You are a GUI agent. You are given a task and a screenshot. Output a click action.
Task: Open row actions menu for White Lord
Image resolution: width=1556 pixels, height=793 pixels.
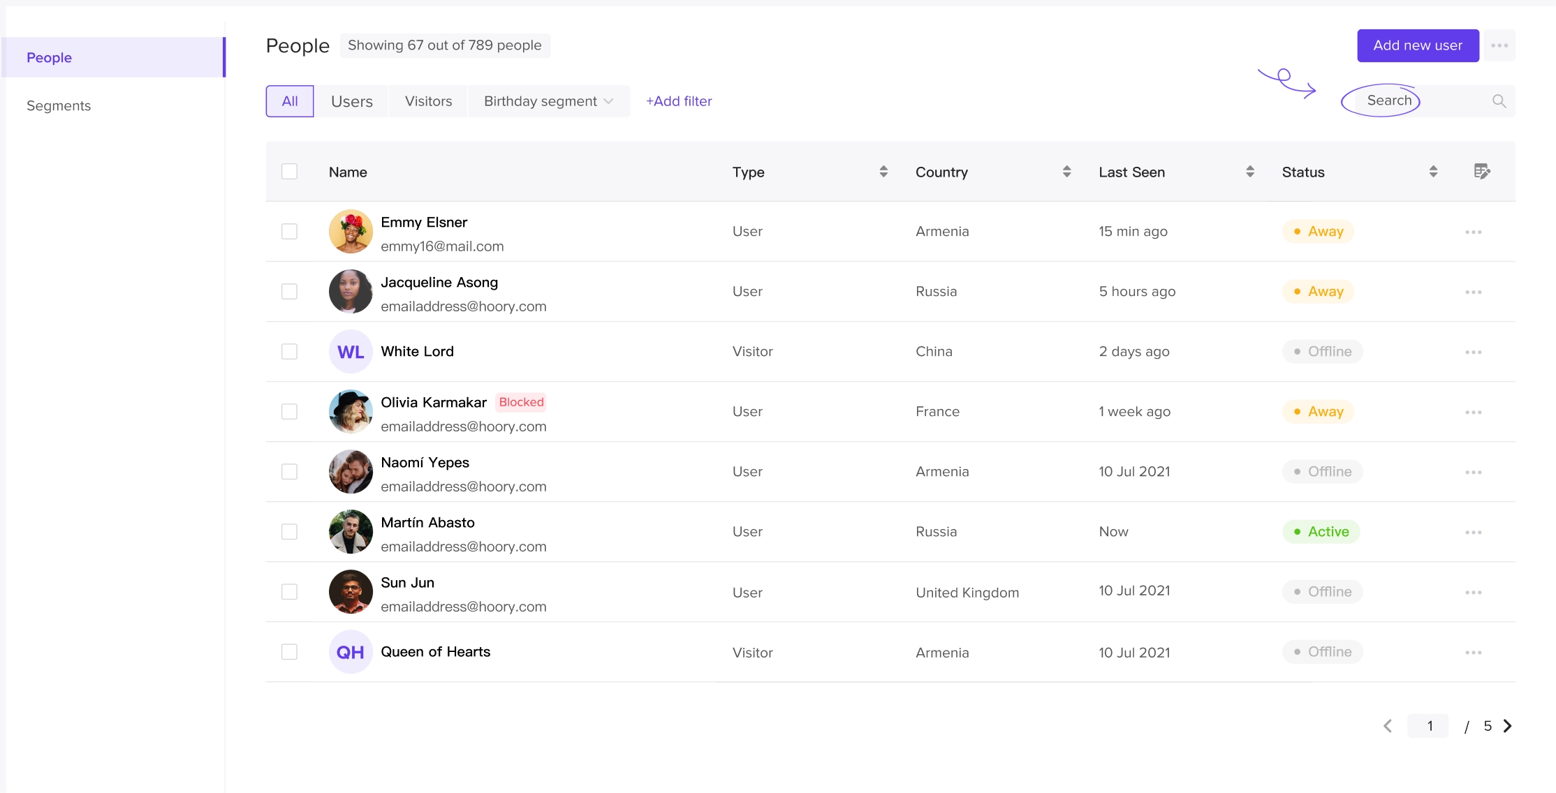pos(1474,352)
